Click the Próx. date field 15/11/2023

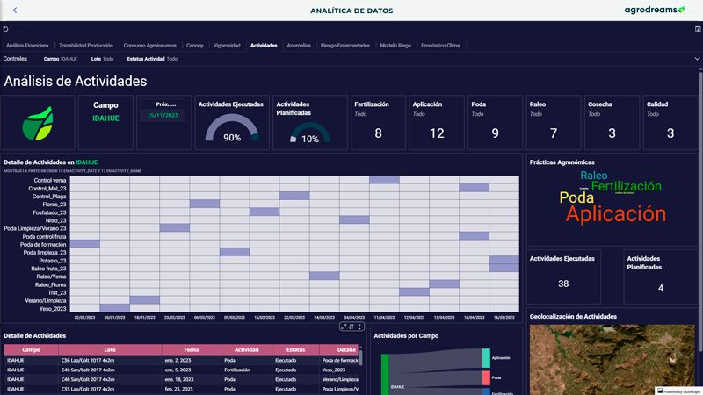(x=162, y=115)
